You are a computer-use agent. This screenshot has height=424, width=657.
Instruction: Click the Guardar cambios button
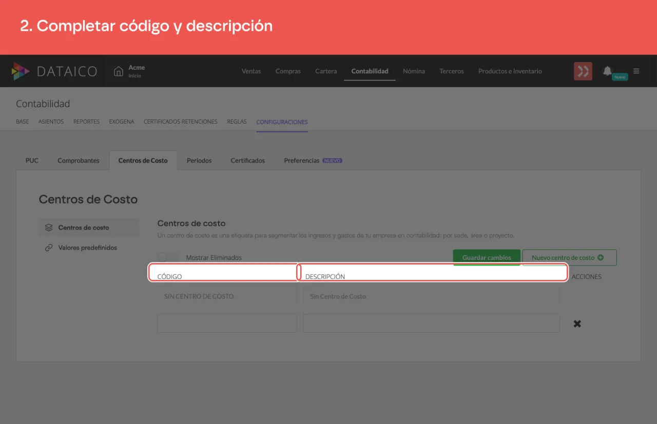pyautogui.click(x=487, y=257)
